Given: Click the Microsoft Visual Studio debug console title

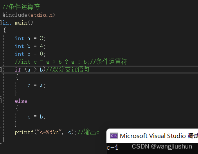Looking at the screenshot, I should [x=159, y=136].
